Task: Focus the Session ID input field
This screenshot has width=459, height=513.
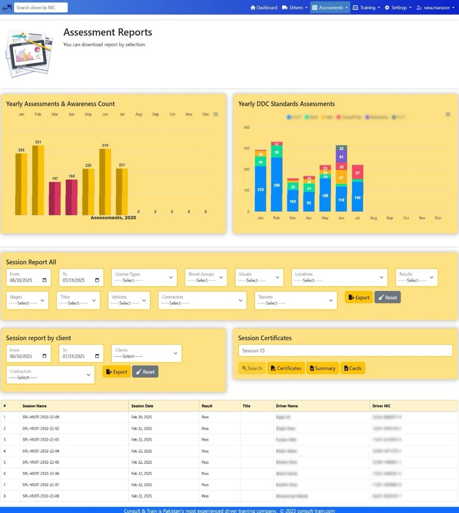Action: coord(345,351)
